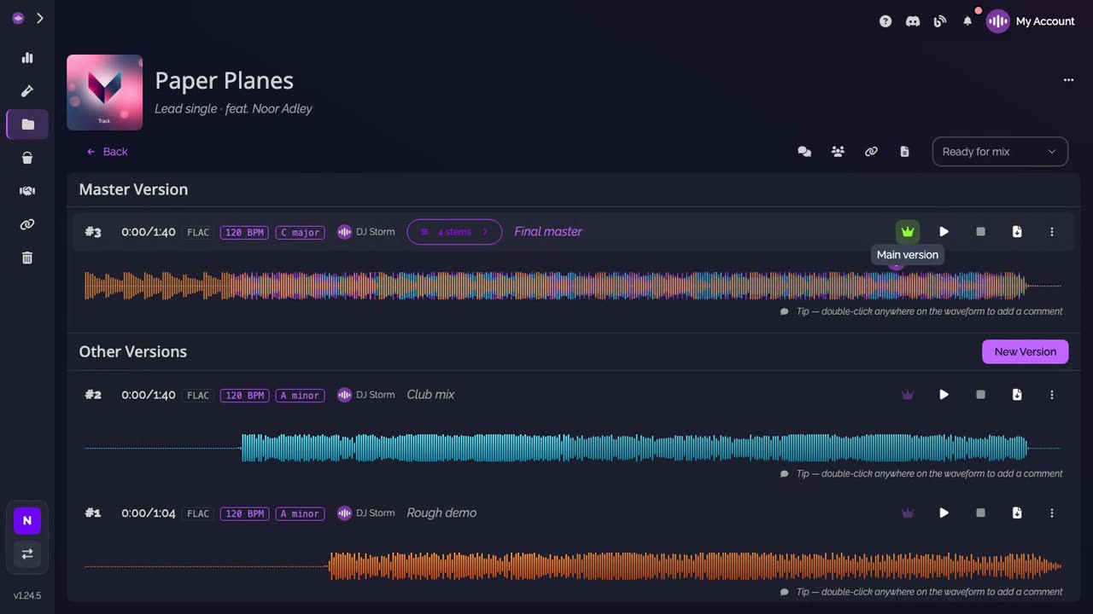Screen dimensions: 1093x614
Task: Click the Club mix version title
Action: pyautogui.click(x=430, y=395)
